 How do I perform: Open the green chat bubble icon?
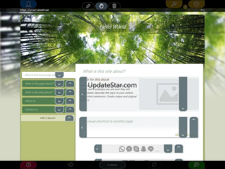click(196, 165)
